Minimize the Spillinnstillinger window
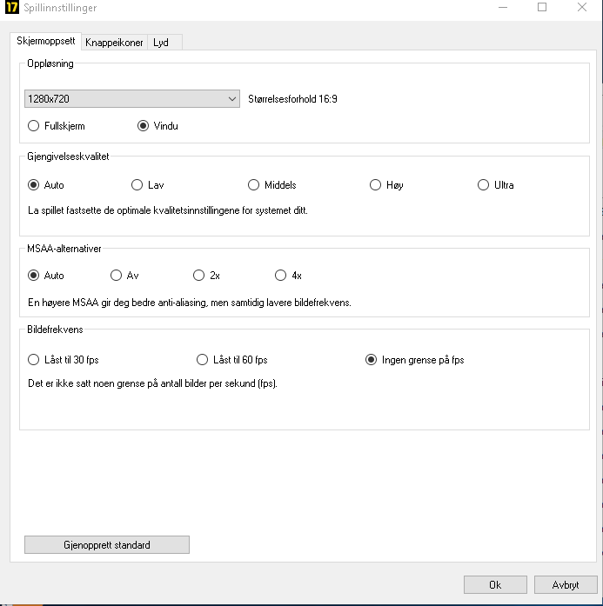This screenshot has width=603, height=606. pos(503,7)
